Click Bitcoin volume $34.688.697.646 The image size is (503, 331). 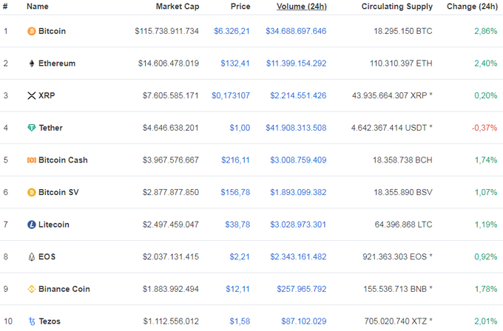pos(296,31)
